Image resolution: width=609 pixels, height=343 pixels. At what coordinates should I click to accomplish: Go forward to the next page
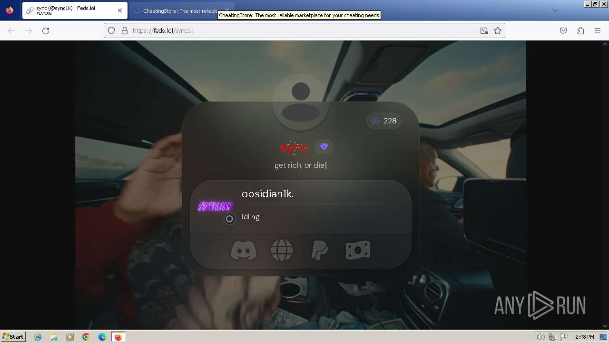pos(29,30)
